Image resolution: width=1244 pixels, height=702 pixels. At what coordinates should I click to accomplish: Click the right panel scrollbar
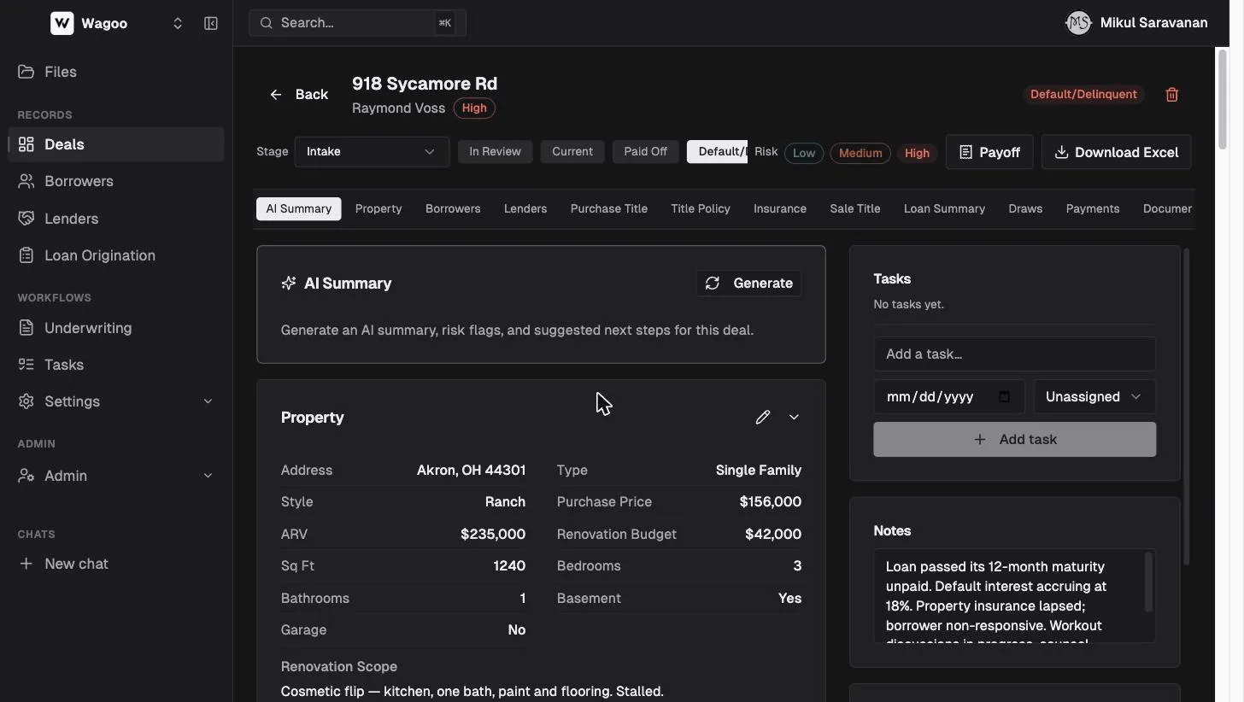[x=1186, y=407]
